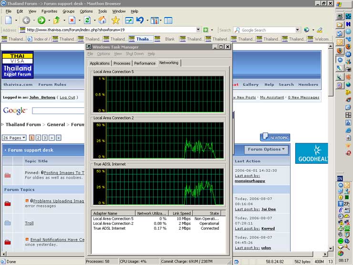
Task: Click the pinned topic folder icon for Posting Images
Action: (8, 175)
